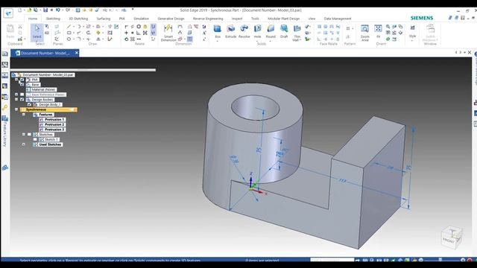Image resolution: width=477 pixels, height=268 pixels.
Task: Select the Draft tool
Action: [x=284, y=31]
